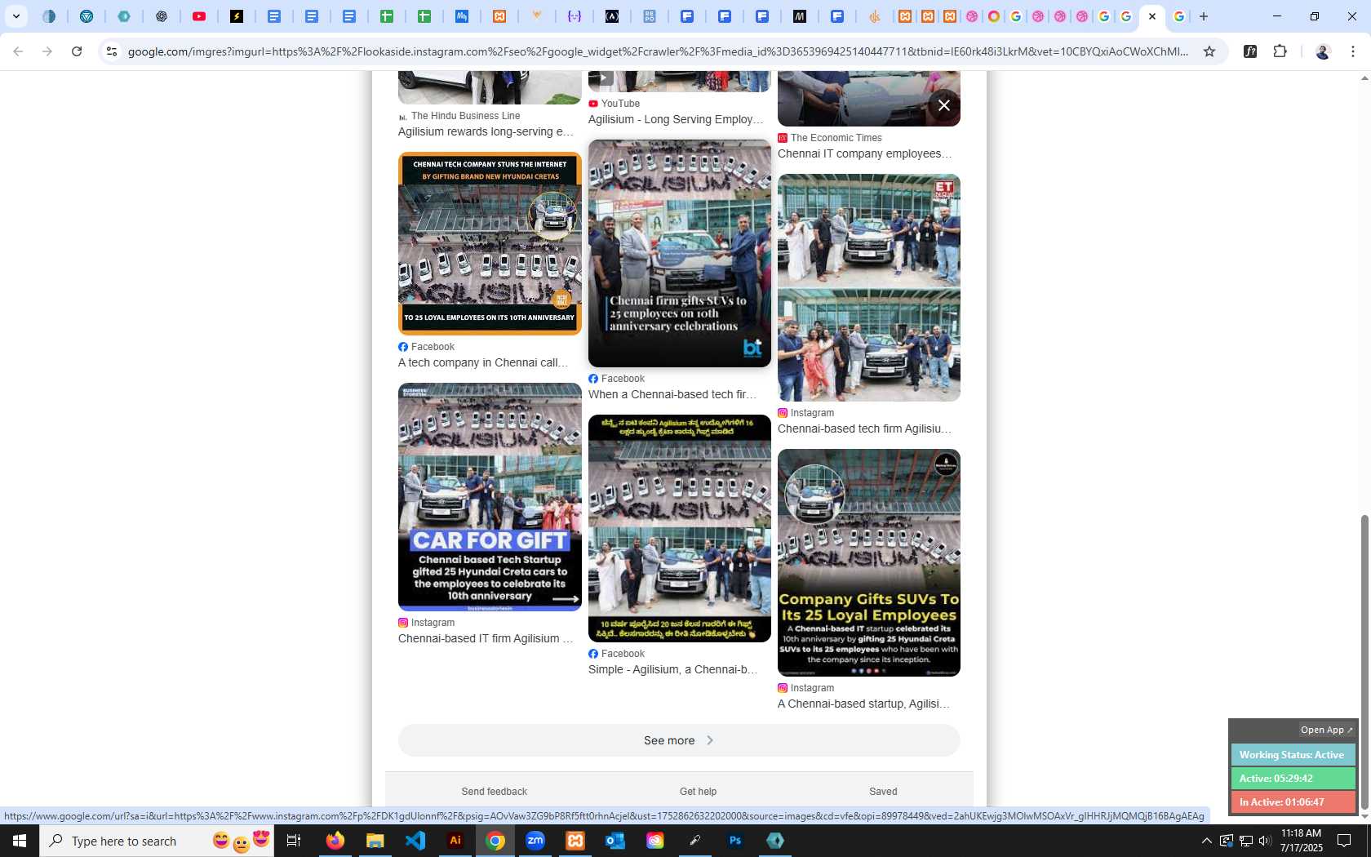
Task: Click the address bar URL field
Action: tap(657, 51)
